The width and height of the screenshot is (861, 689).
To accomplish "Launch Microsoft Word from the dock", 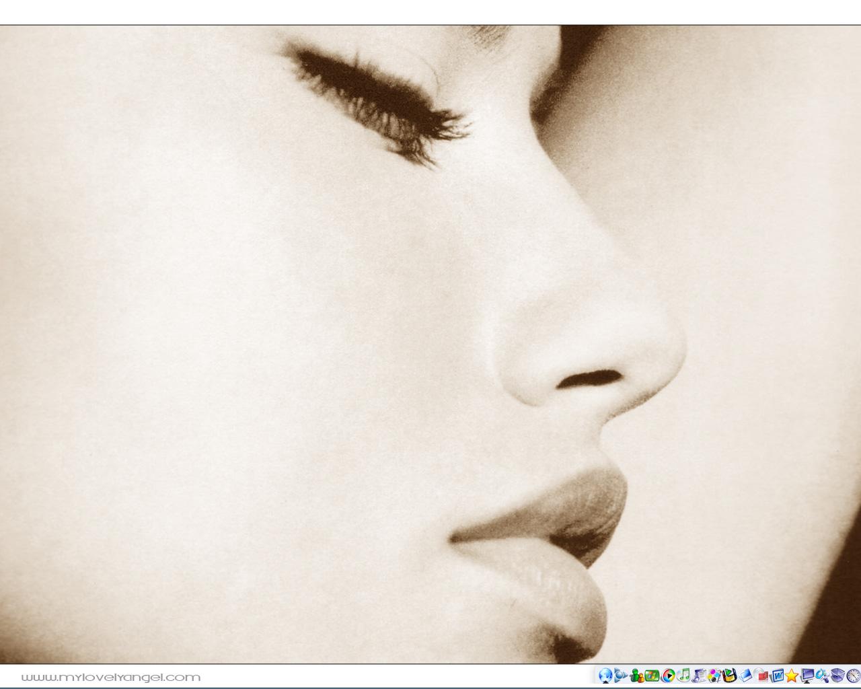I will click(x=777, y=676).
